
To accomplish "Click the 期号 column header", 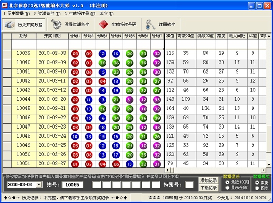I will point(24,36).
